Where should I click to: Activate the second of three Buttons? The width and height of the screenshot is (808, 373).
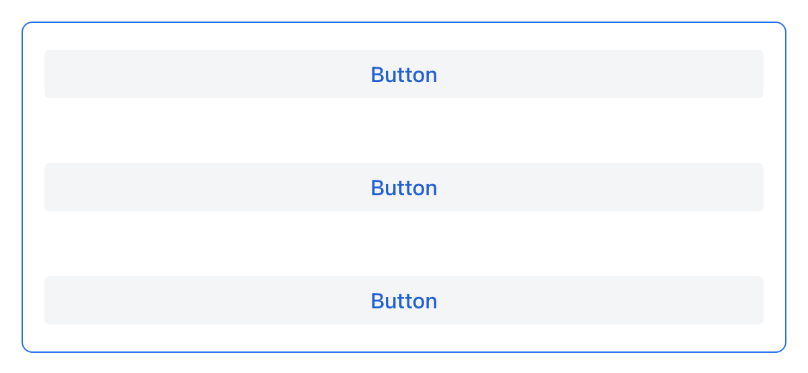click(x=404, y=187)
